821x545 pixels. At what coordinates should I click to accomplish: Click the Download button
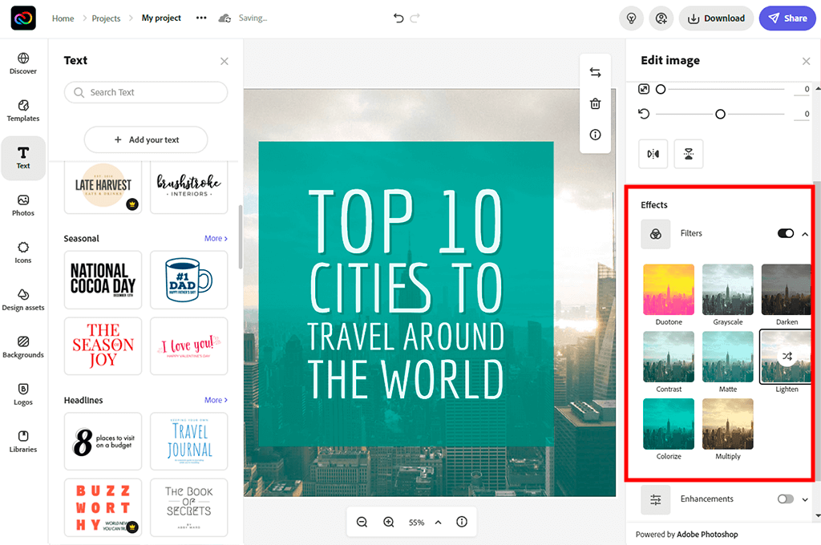[716, 18]
